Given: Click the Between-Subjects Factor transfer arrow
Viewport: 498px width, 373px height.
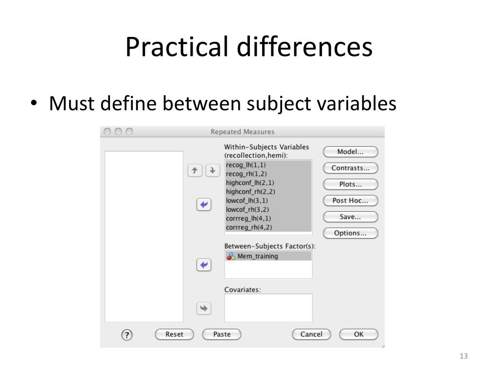Looking at the screenshot, I should click(204, 265).
